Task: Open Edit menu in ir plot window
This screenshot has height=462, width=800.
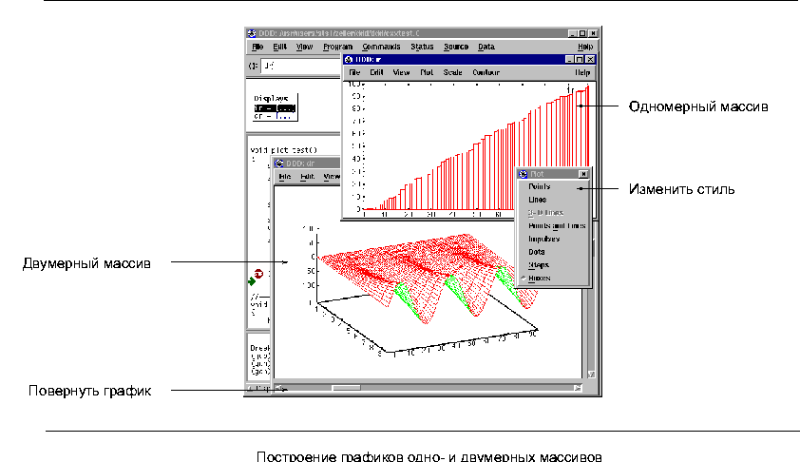Action: point(376,72)
